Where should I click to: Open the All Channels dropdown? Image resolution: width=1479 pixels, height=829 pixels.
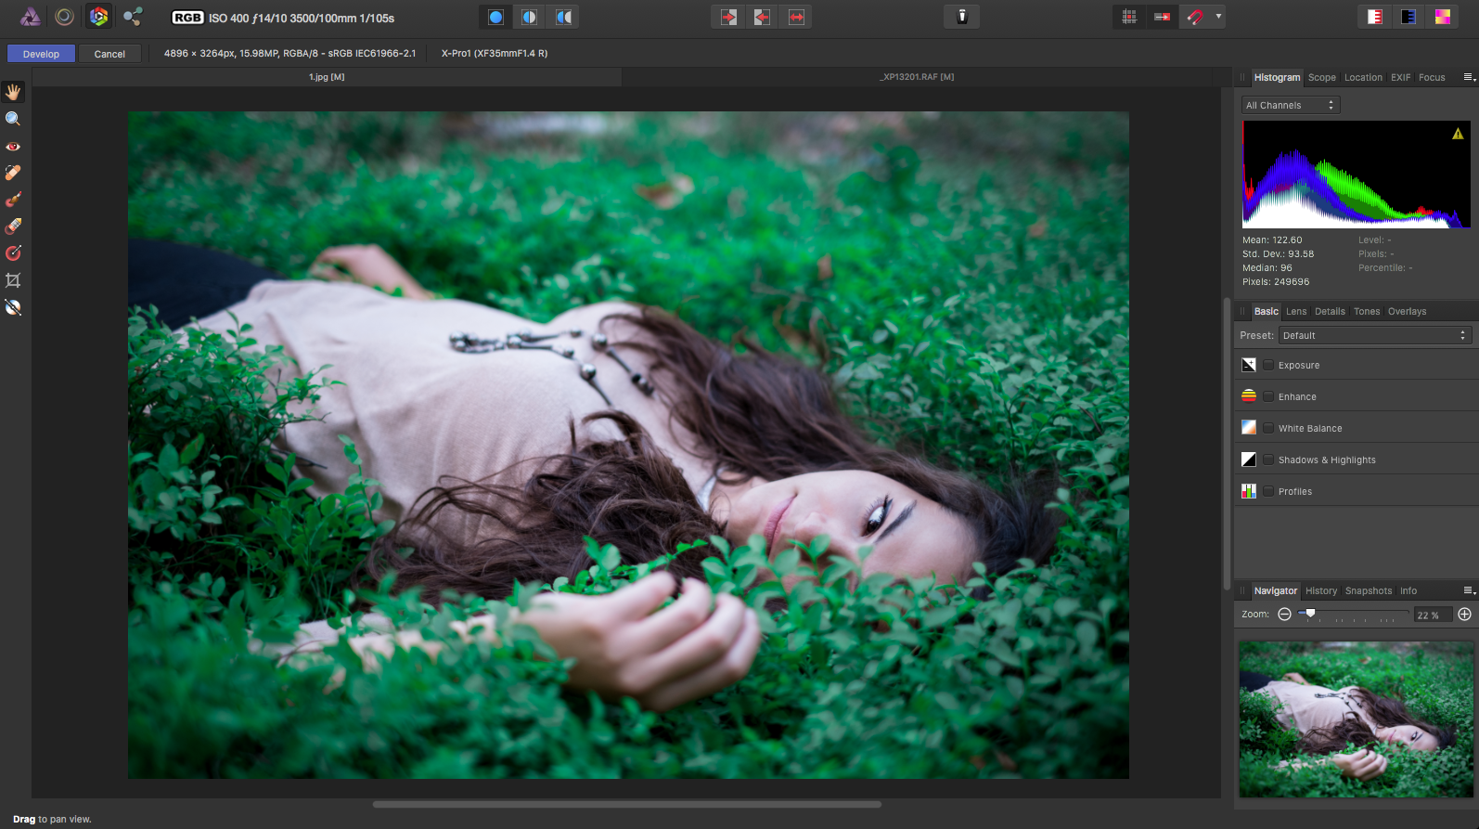coord(1291,105)
